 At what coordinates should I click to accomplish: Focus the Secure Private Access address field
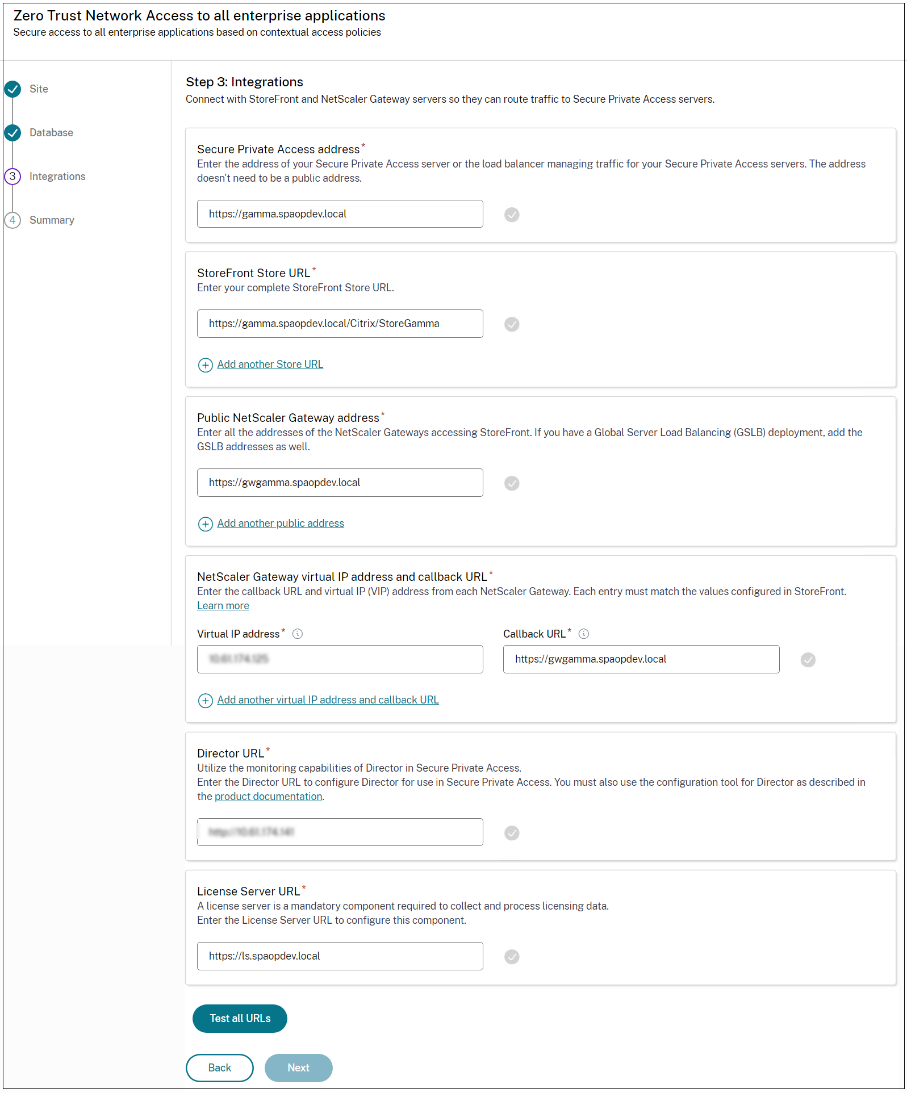click(340, 214)
